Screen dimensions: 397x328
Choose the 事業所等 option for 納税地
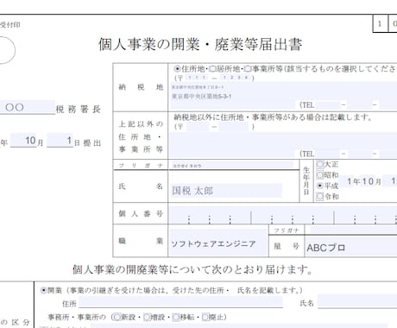(x=248, y=69)
